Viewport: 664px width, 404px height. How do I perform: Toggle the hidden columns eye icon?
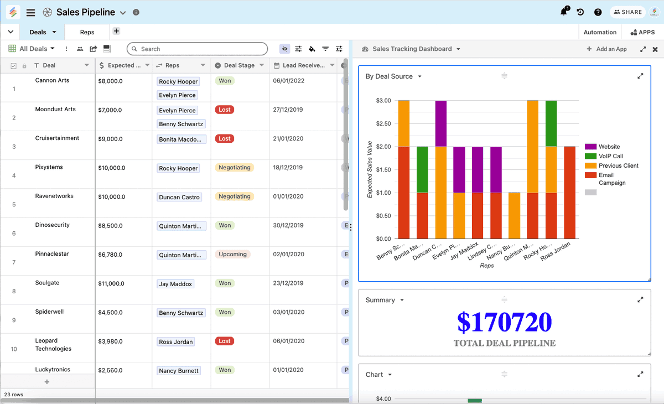pos(284,49)
